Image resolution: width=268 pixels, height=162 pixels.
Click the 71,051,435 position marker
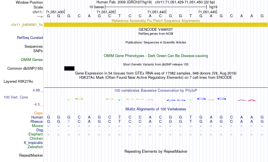click(x=106, y=12)
